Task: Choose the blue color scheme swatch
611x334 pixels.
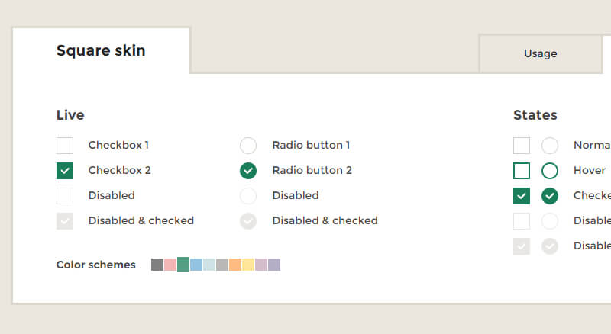Action: [x=196, y=265]
